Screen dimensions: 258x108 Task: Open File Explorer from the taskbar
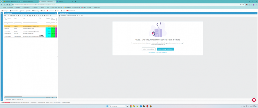click(x=134, y=106)
